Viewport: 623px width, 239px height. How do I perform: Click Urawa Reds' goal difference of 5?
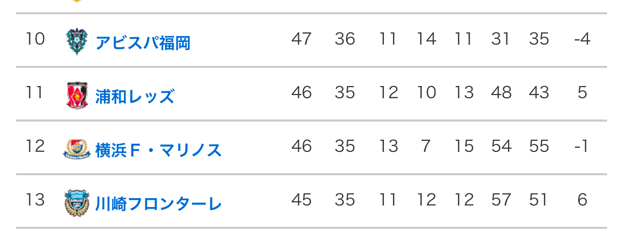point(583,93)
